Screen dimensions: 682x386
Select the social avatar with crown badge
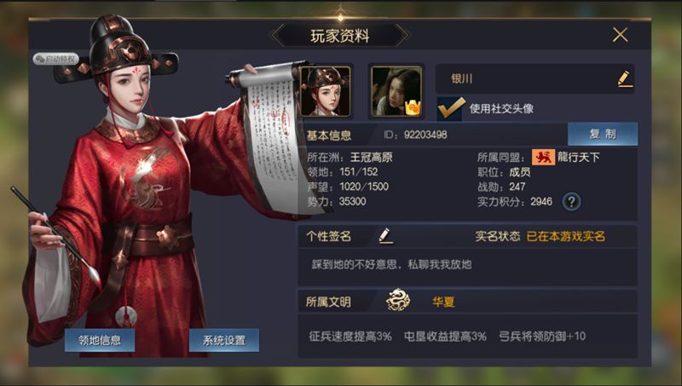396,91
